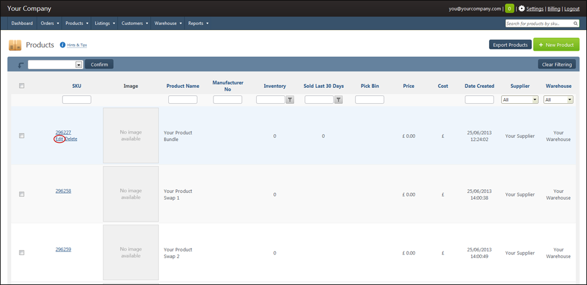
Task: Click the Date Created filter field
Action: [x=479, y=99]
